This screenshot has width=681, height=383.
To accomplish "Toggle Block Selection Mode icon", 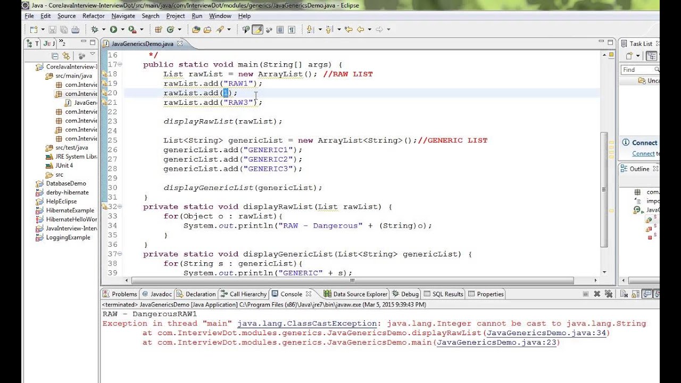I will [280, 30].
